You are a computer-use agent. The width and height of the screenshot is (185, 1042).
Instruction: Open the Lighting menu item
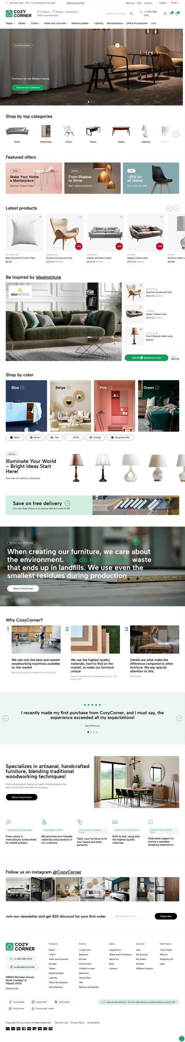(x=98, y=24)
